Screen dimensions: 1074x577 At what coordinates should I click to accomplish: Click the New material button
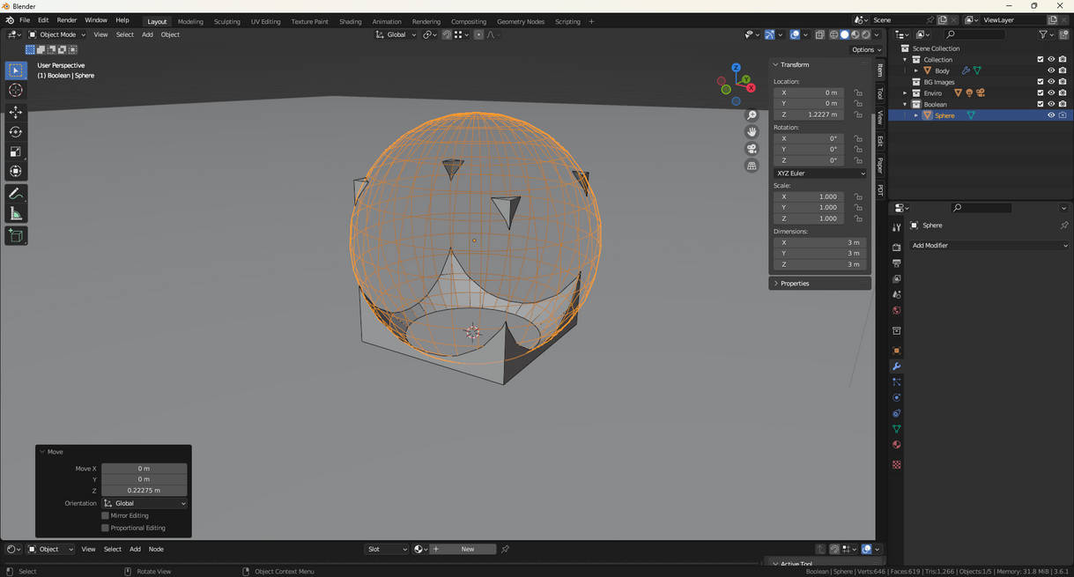[467, 549]
